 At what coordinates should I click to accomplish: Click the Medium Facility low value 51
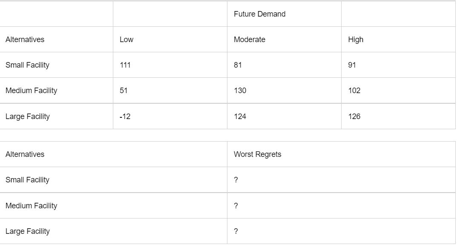124,91
